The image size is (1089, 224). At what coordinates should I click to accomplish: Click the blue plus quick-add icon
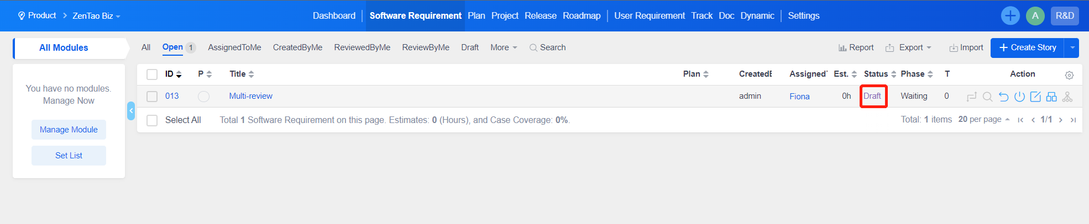click(x=1010, y=15)
